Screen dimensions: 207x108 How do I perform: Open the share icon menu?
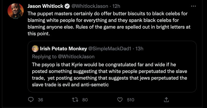[x=166, y=100]
